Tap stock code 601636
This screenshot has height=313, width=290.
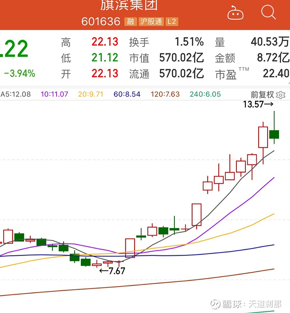pos(101,21)
